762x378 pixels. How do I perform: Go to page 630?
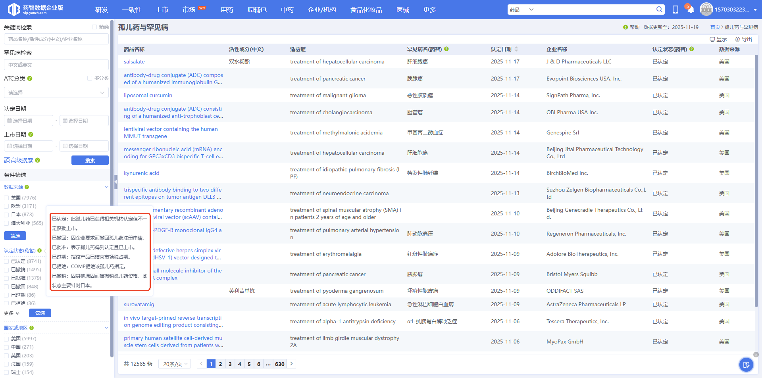pyautogui.click(x=280, y=364)
